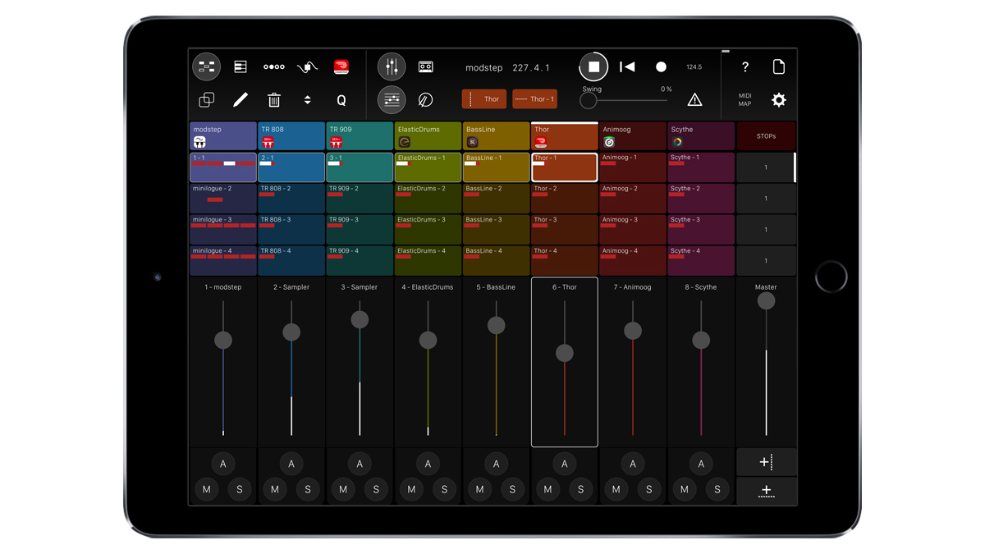Select the TR 909 track header
985x554 pixels.
pos(360,136)
